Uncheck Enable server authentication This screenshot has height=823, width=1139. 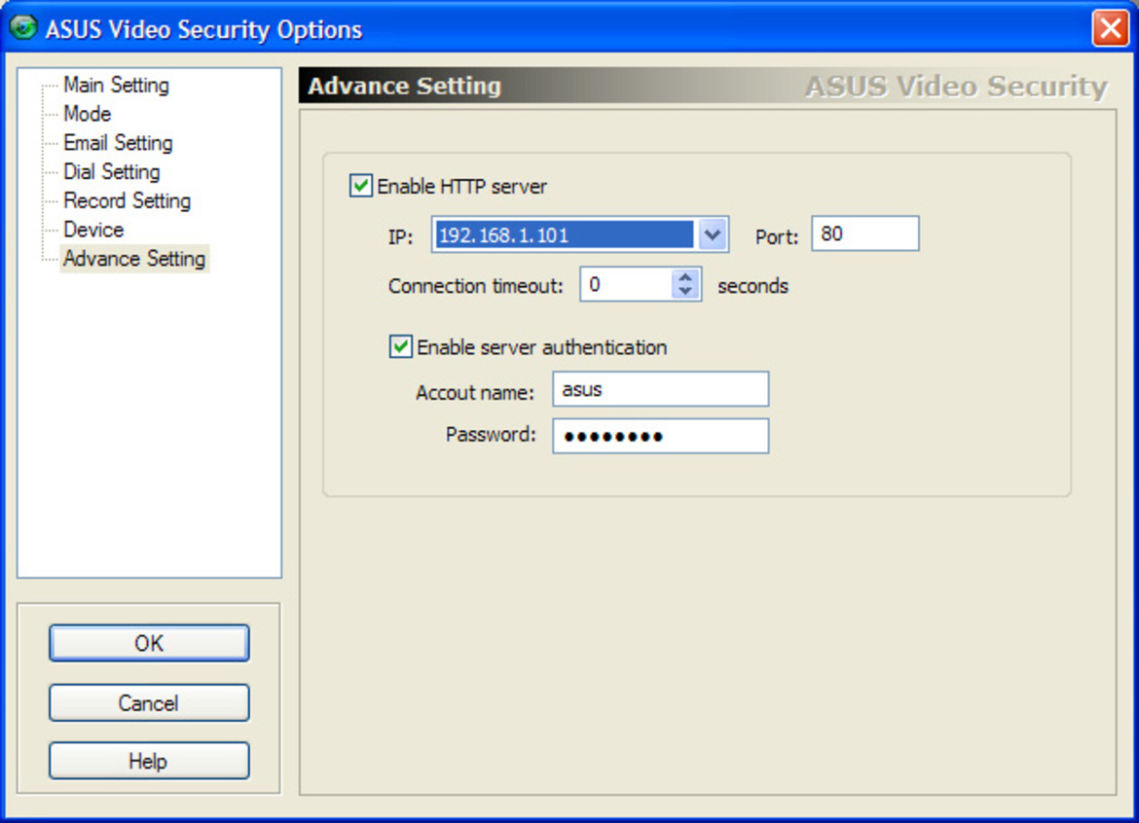point(400,347)
